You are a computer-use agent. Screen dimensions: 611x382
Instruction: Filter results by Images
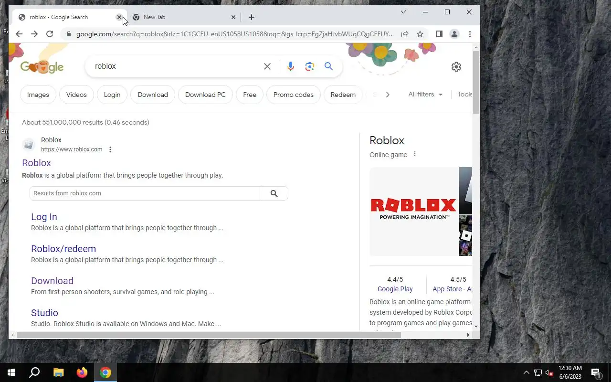pyautogui.click(x=38, y=95)
